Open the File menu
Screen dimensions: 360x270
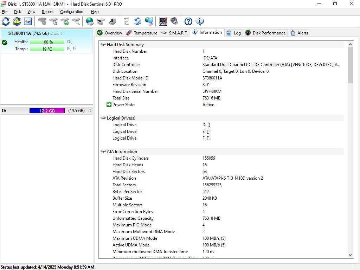(x=5, y=12)
